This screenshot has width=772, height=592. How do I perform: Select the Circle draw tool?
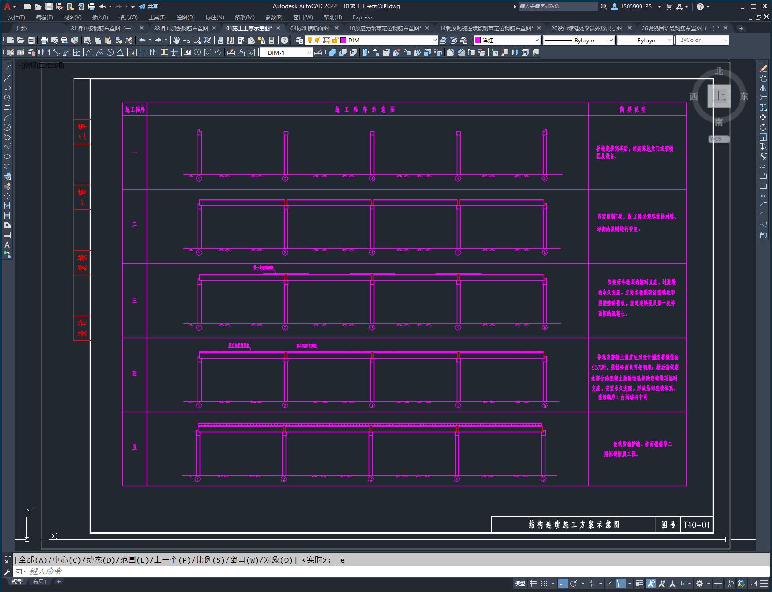[7, 127]
